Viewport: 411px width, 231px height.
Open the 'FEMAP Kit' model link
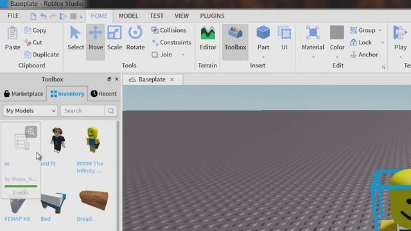tap(17, 219)
